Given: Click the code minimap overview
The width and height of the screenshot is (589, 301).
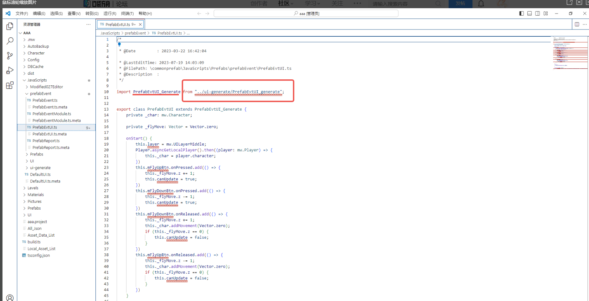Looking at the screenshot, I should coord(570,53).
